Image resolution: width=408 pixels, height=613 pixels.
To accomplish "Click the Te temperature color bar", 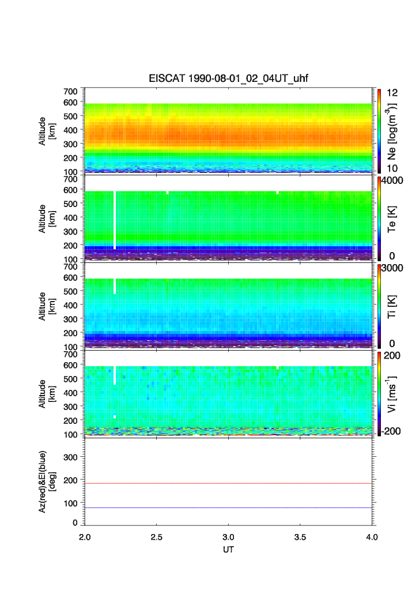I will [x=379, y=218].
